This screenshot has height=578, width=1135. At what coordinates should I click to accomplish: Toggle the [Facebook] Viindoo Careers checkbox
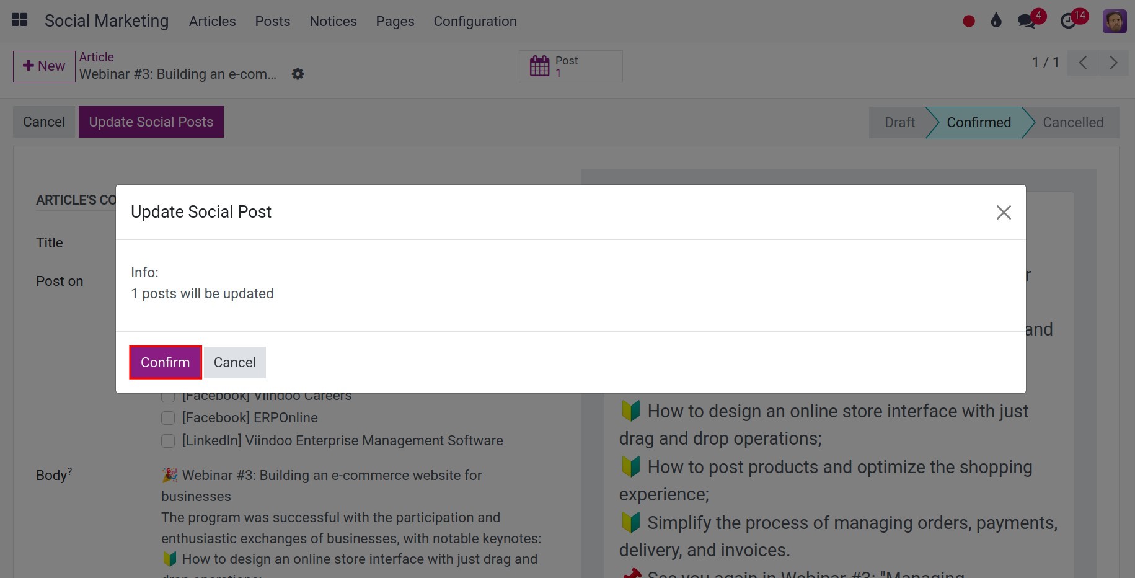pyautogui.click(x=168, y=397)
